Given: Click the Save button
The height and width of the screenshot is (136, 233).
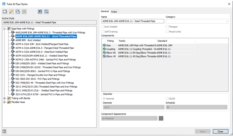Looking at the screenshot, I should pos(203,131).
